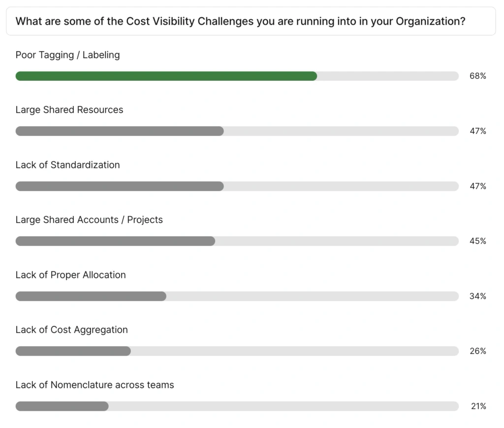
Task: Select the "Large Shared Accounts / Projects" label
Action: (89, 220)
